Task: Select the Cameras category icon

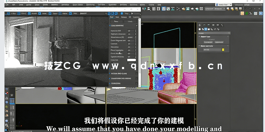Action: [x=209, y=29]
